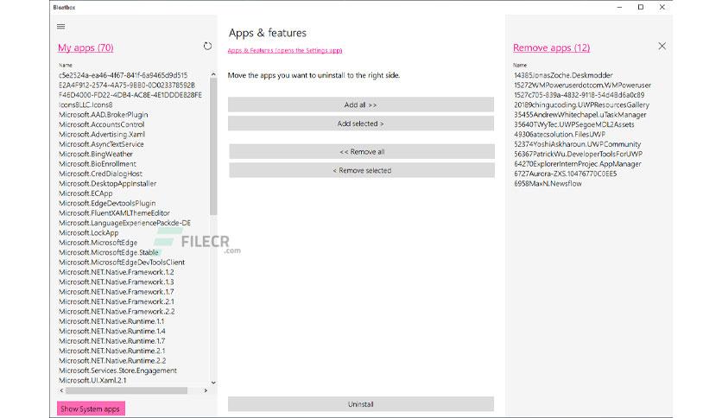This screenshot has width=722, height=418.
Task: Select 49306atecsolution.FilesUWP
Action: pyautogui.click(x=560, y=135)
